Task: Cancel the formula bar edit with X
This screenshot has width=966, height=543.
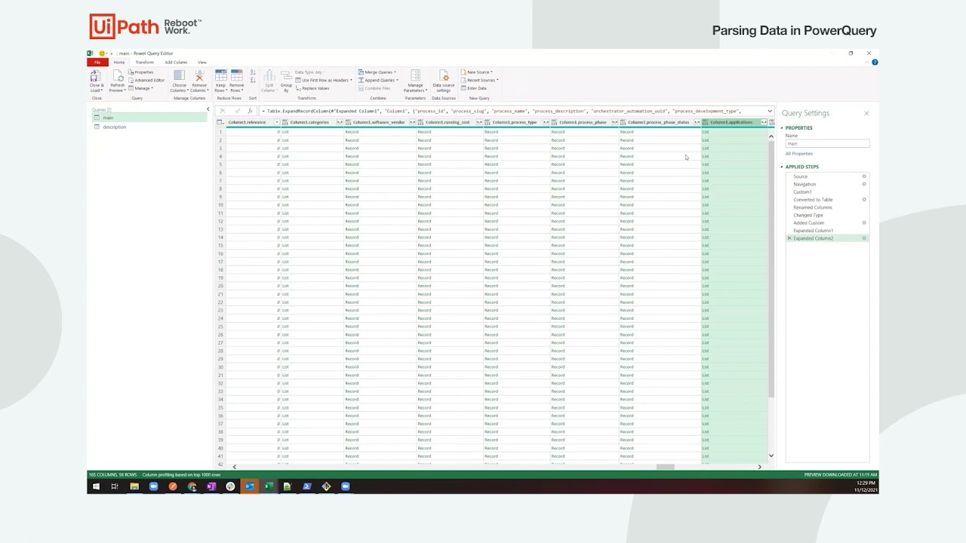Action: 223,111
